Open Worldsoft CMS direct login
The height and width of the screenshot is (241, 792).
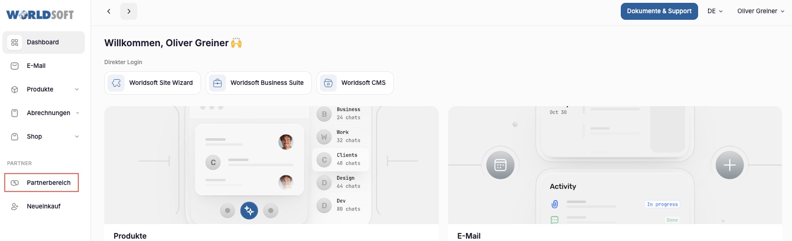[355, 83]
